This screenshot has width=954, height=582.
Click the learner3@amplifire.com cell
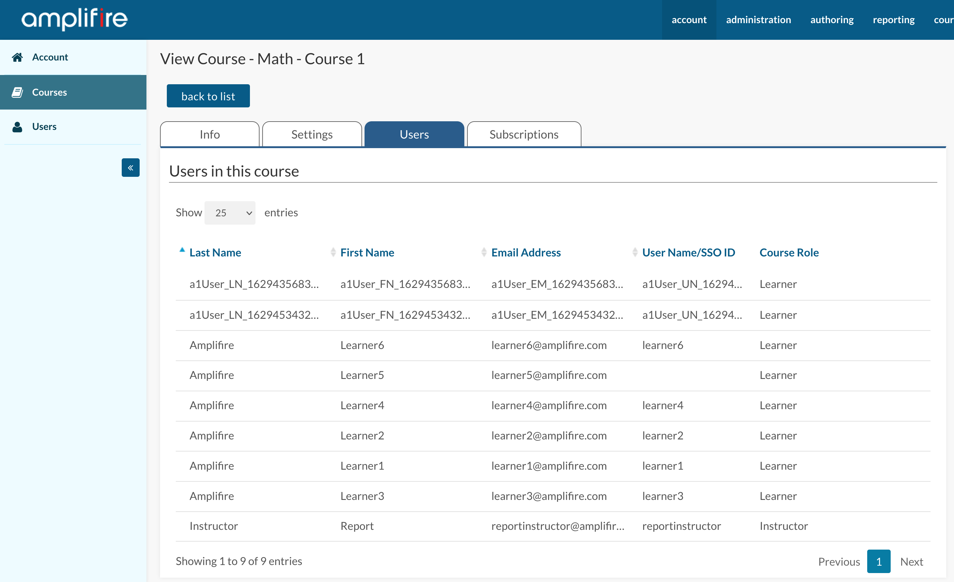549,496
